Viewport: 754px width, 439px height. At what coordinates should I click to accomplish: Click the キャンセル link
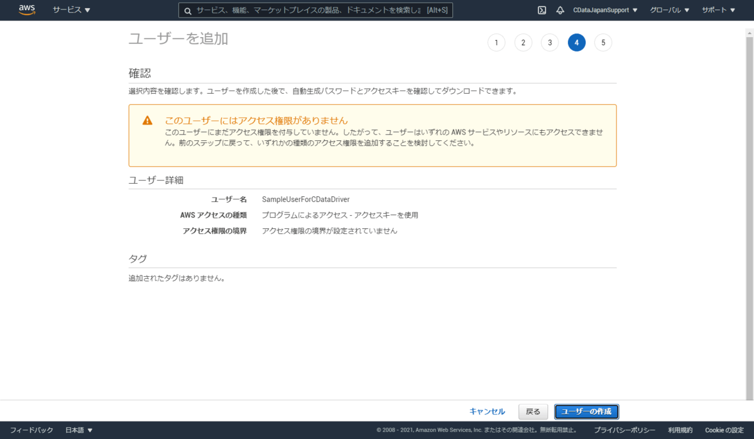click(487, 411)
